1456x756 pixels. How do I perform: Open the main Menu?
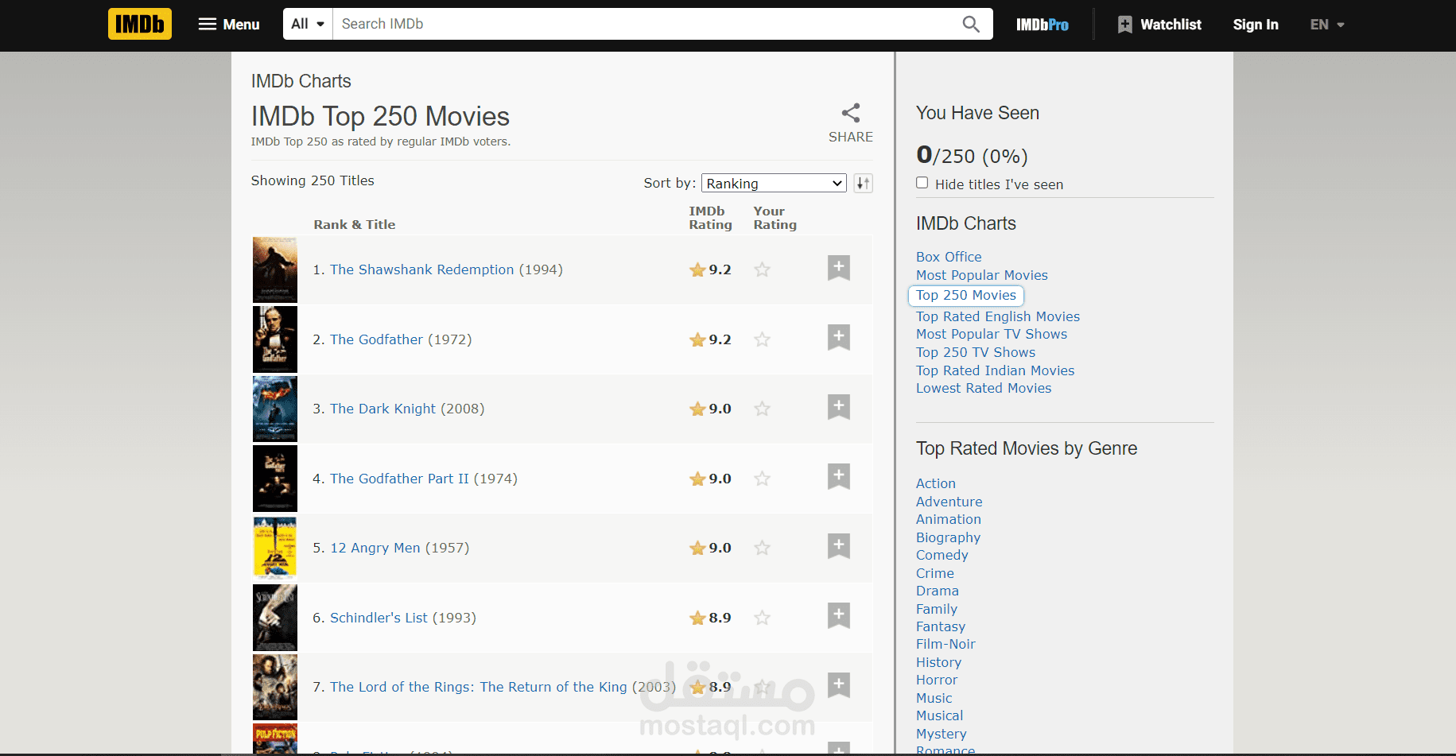(x=229, y=25)
